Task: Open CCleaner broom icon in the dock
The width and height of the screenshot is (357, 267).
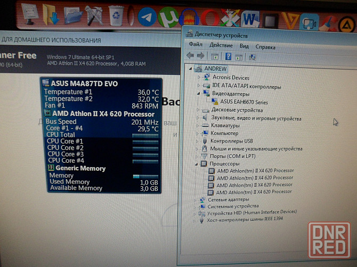Action: click(x=328, y=24)
